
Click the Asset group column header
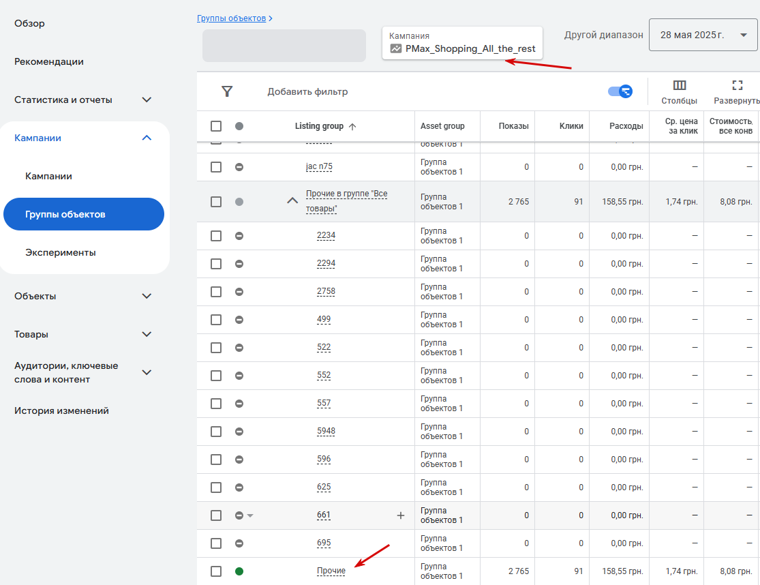[x=442, y=126]
